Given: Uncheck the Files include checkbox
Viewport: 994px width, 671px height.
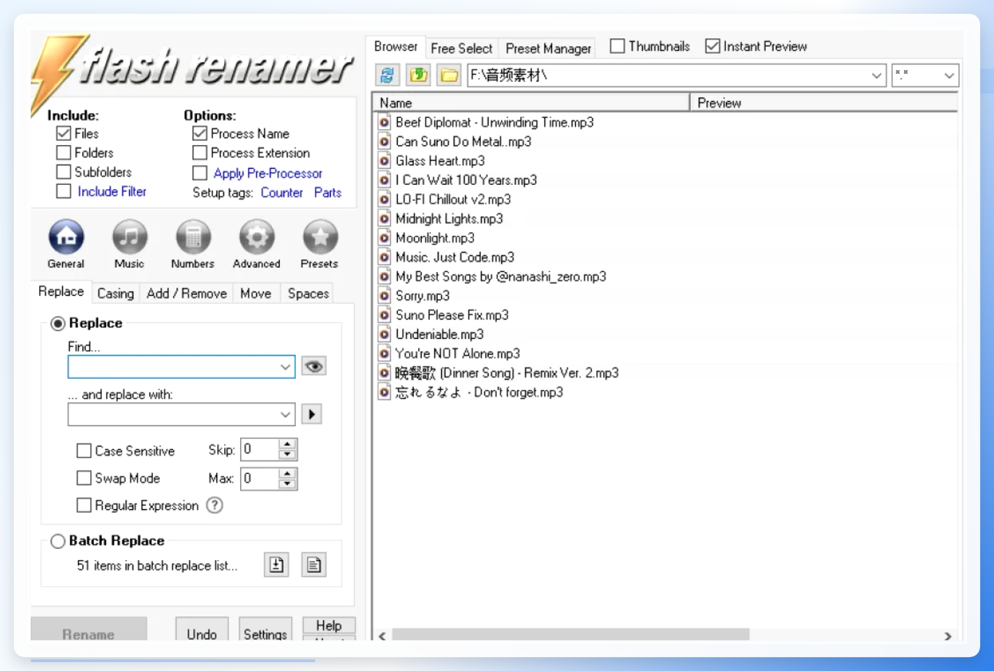Looking at the screenshot, I should pyautogui.click(x=64, y=133).
